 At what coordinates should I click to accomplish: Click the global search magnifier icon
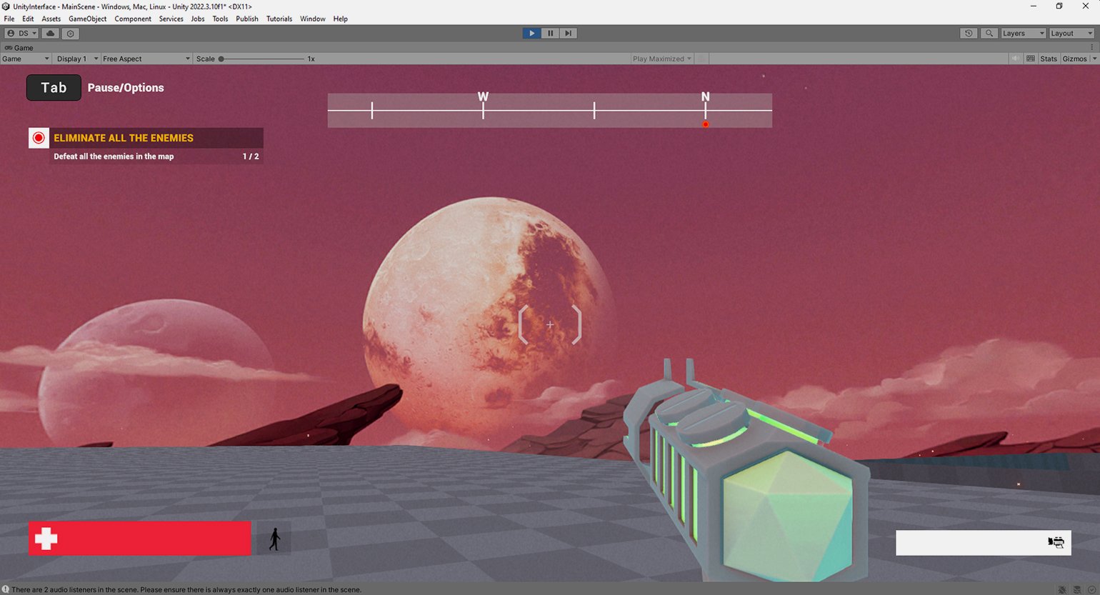pyautogui.click(x=989, y=34)
